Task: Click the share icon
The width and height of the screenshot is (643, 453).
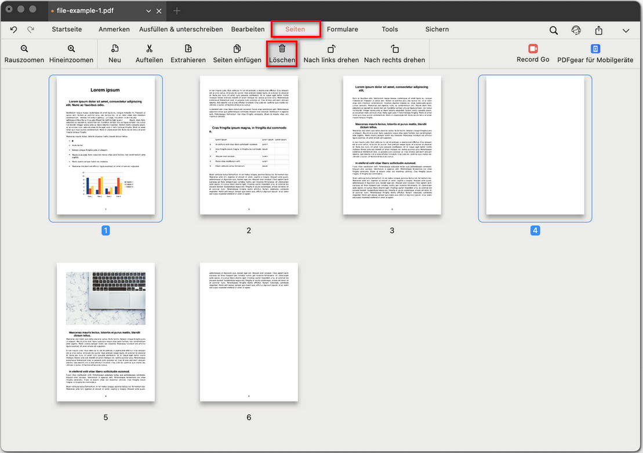Action: tap(598, 30)
